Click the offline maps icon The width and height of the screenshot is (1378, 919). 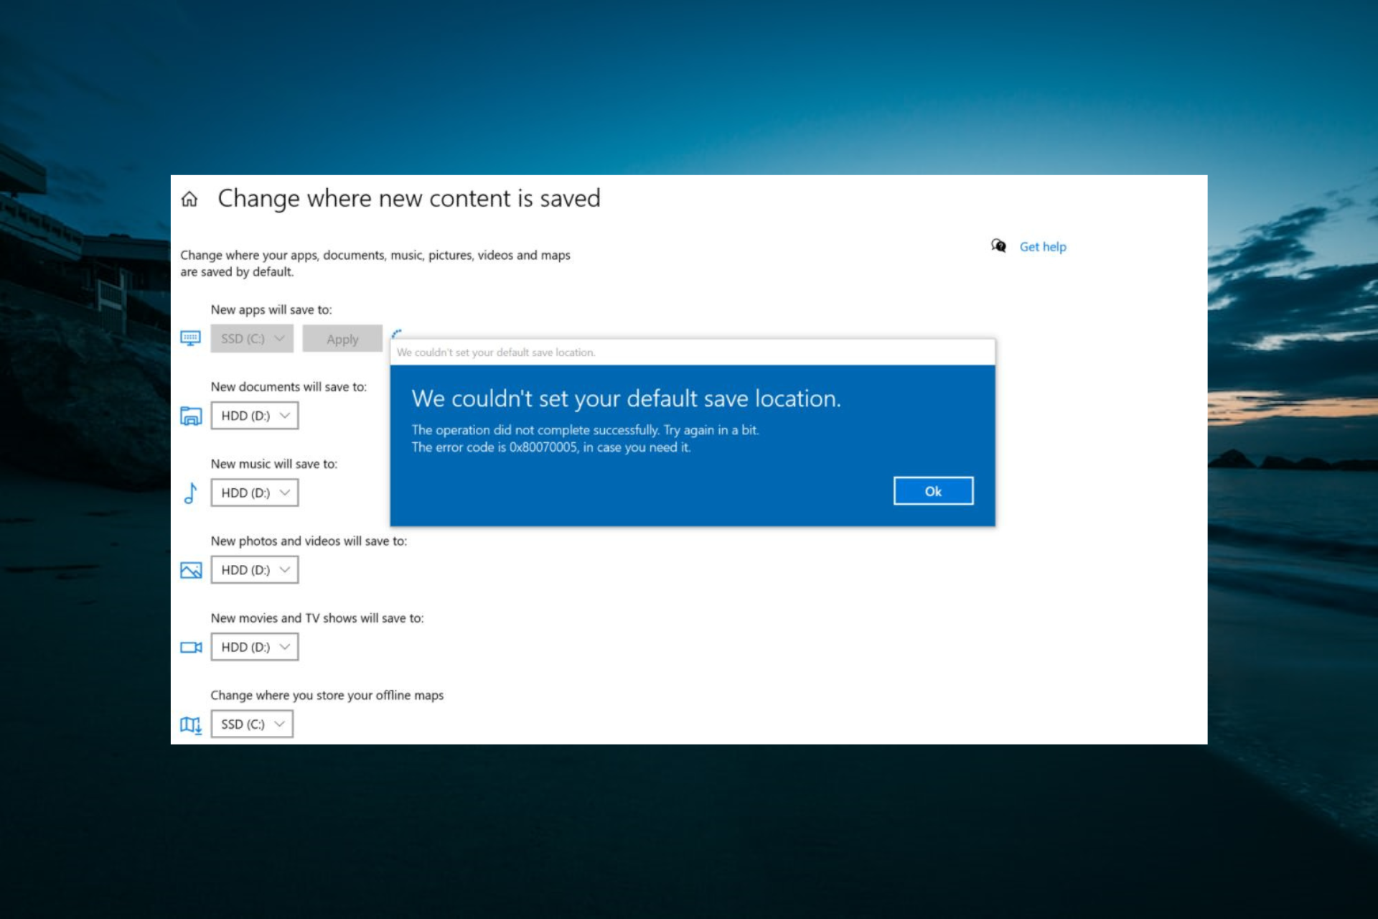pyautogui.click(x=189, y=723)
